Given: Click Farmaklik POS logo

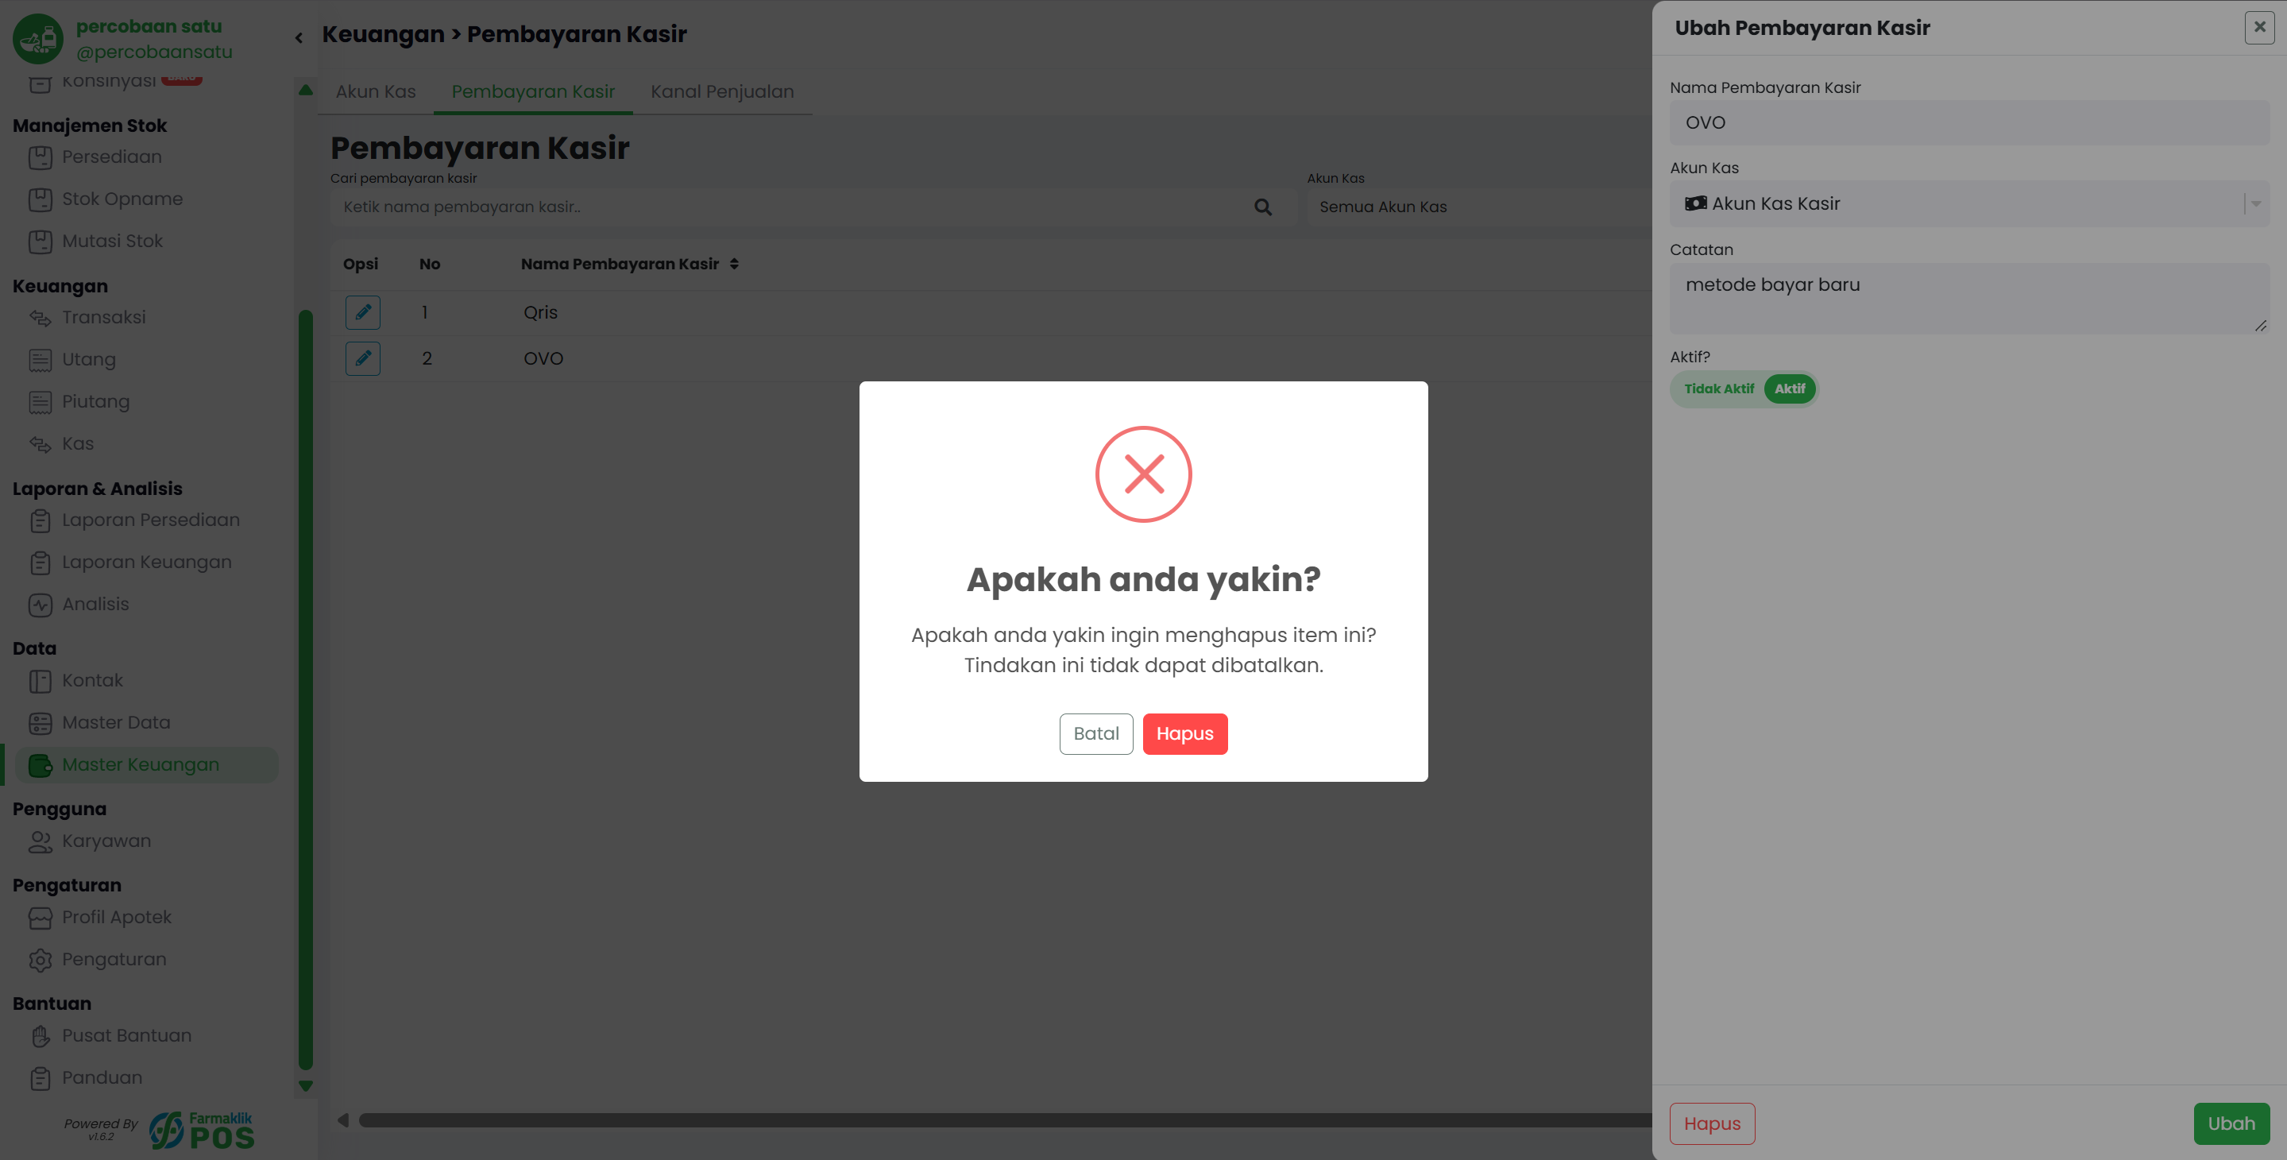Looking at the screenshot, I should click(202, 1130).
